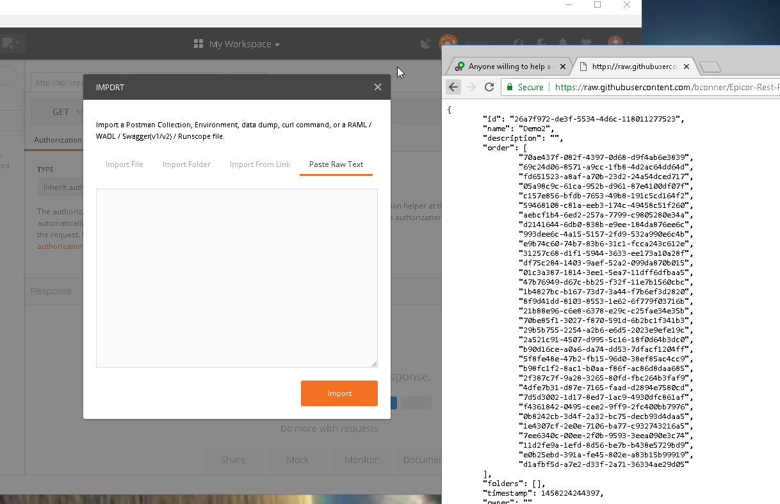Select the raw.githubusercontent Chrome tab
Screen dimensions: 780x504
click(x=634, y=67)
